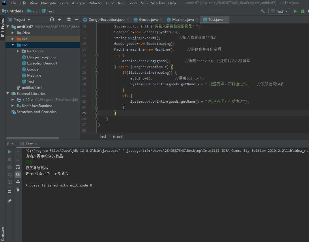Open the Structure tool window side tab

tap(3, 234)
